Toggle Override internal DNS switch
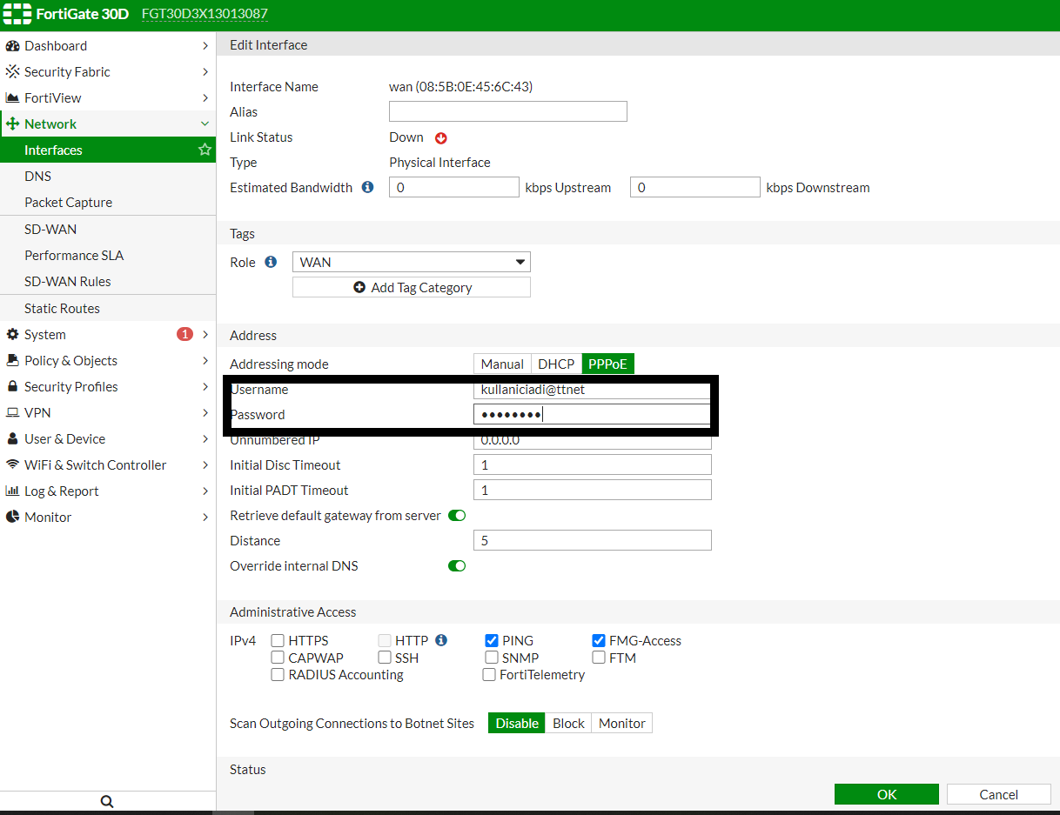The image size is (1060, 815). click(457, 566)
